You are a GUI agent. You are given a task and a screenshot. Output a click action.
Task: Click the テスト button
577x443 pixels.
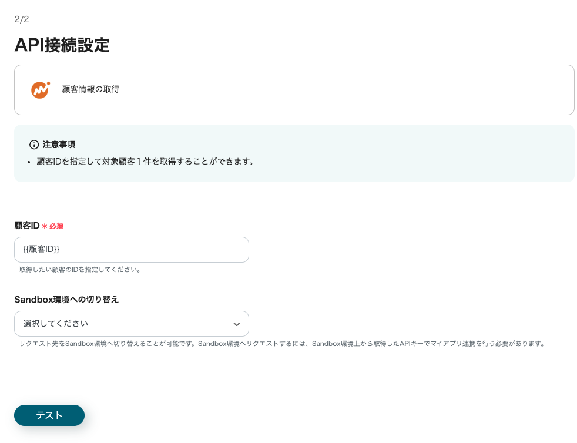click(49, 415)
